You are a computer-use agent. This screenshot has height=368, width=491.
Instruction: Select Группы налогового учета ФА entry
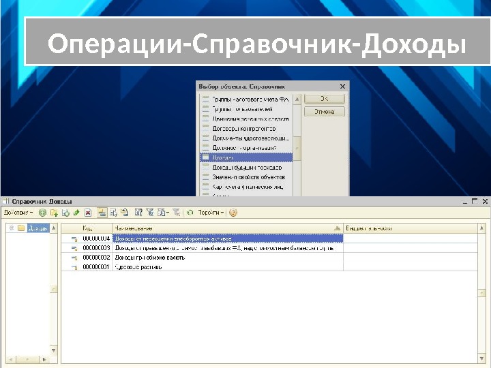(x=246, y=99)
